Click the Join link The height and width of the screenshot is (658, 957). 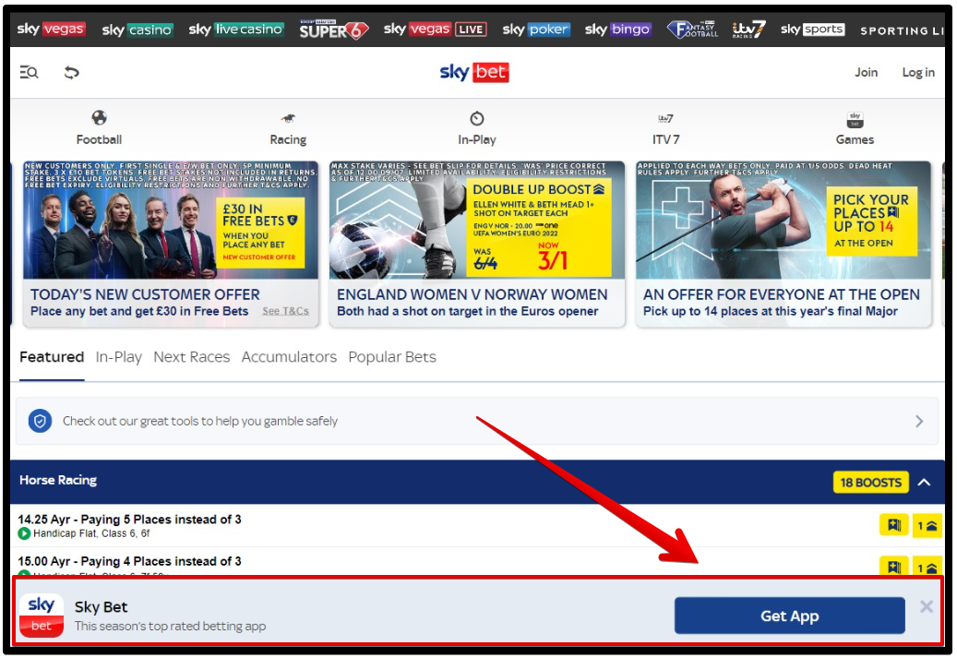tap(866, 72)
